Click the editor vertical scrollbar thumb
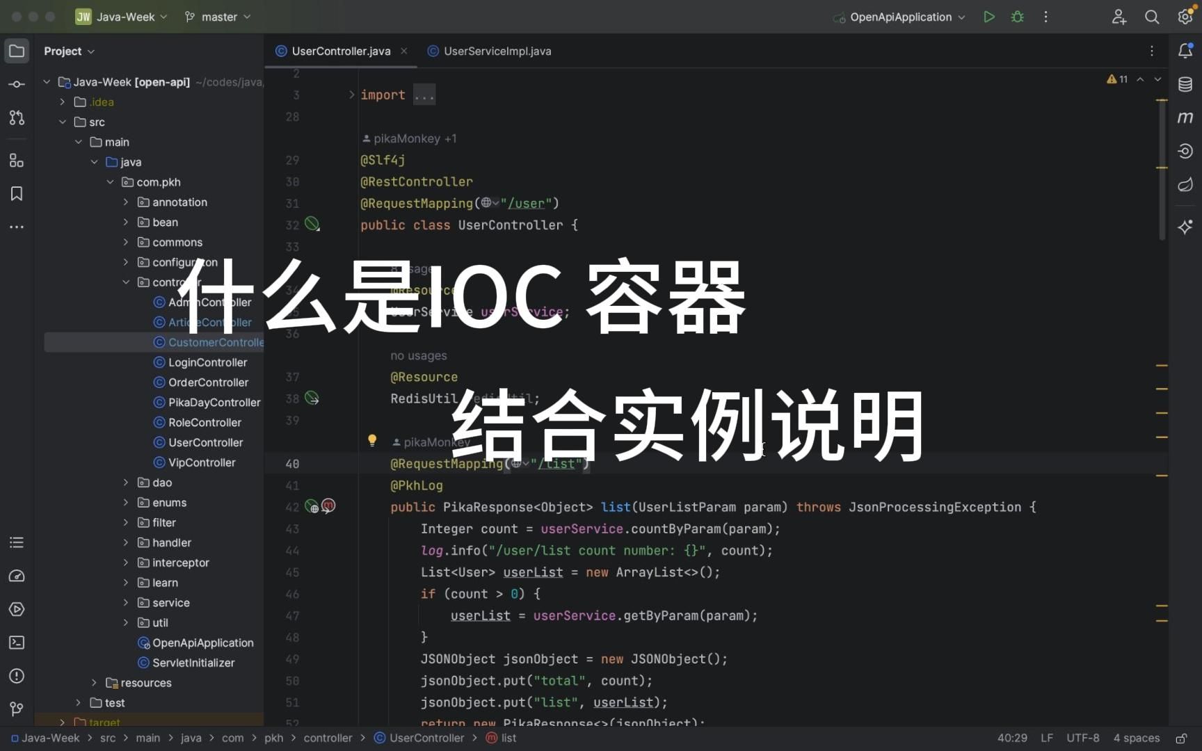1202x751 pixels. (x=1162, y=170)
